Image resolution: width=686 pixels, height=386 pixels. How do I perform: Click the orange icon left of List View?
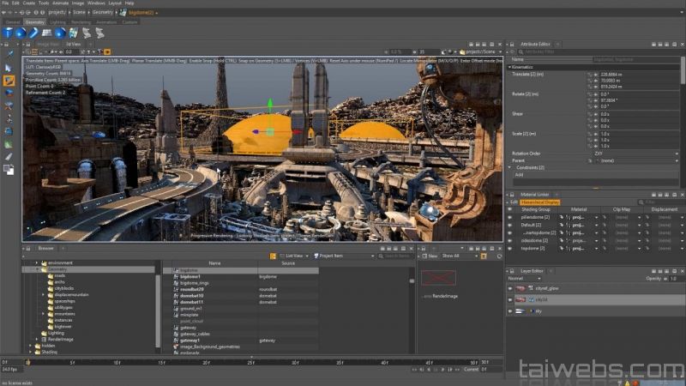coord(274,256)
